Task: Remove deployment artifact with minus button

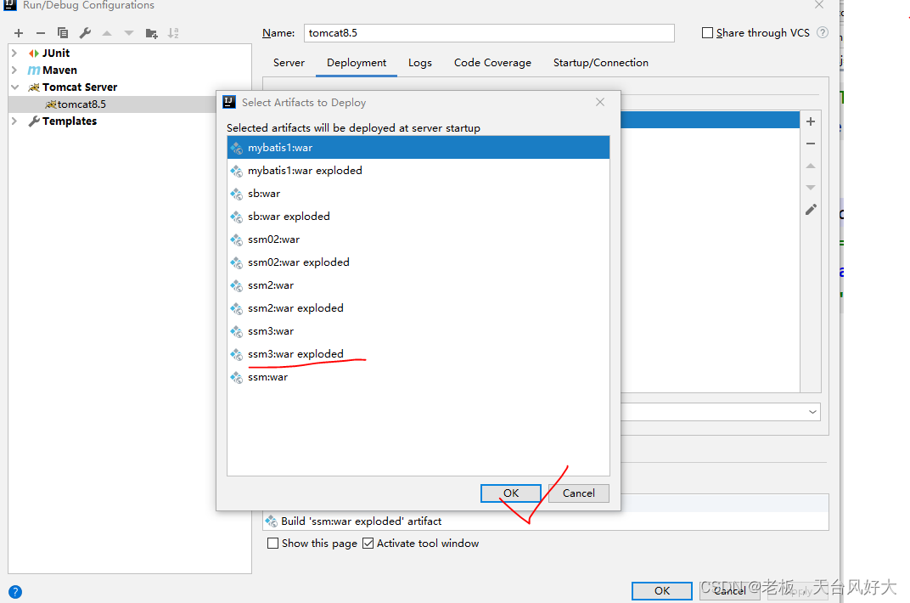Action: coord(811,144)
